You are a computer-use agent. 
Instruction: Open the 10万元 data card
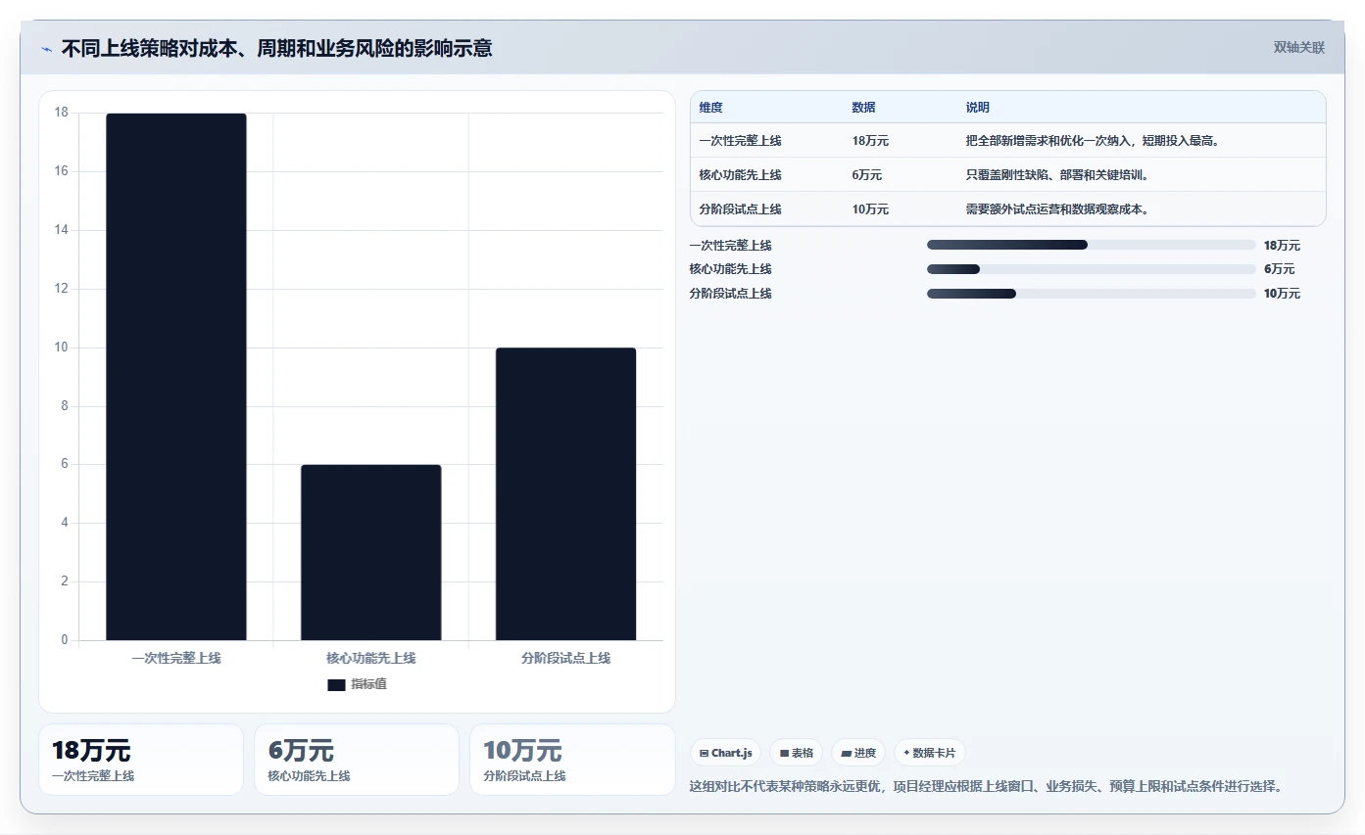tap(572, 760)
